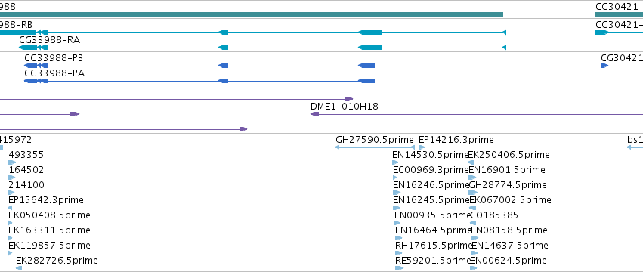
Task: Click the purple DME1-010H18 arrowhead glyph
Action: pyautogui.click(x=314, y=114)
